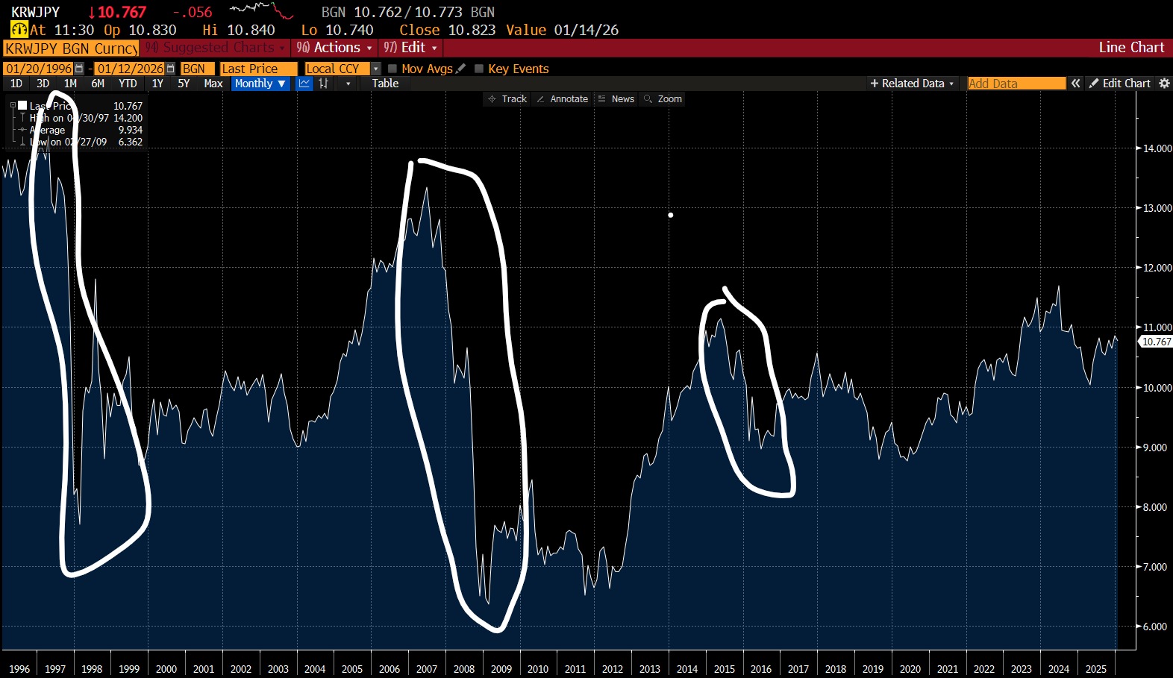
Task: Click the Line Chart title text
Action: [1131, 48]
